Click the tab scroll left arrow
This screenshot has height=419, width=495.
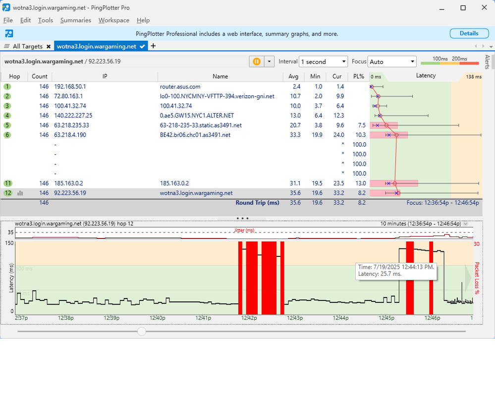(476, 46)
